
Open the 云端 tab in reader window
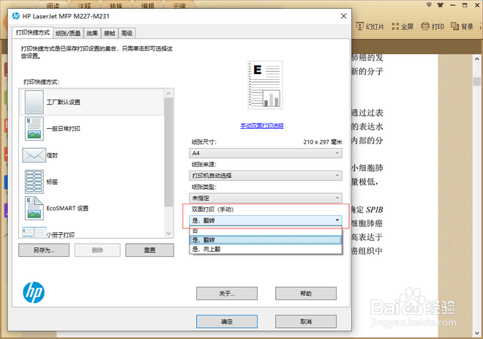pyautogui.click(x=179, y=6)
